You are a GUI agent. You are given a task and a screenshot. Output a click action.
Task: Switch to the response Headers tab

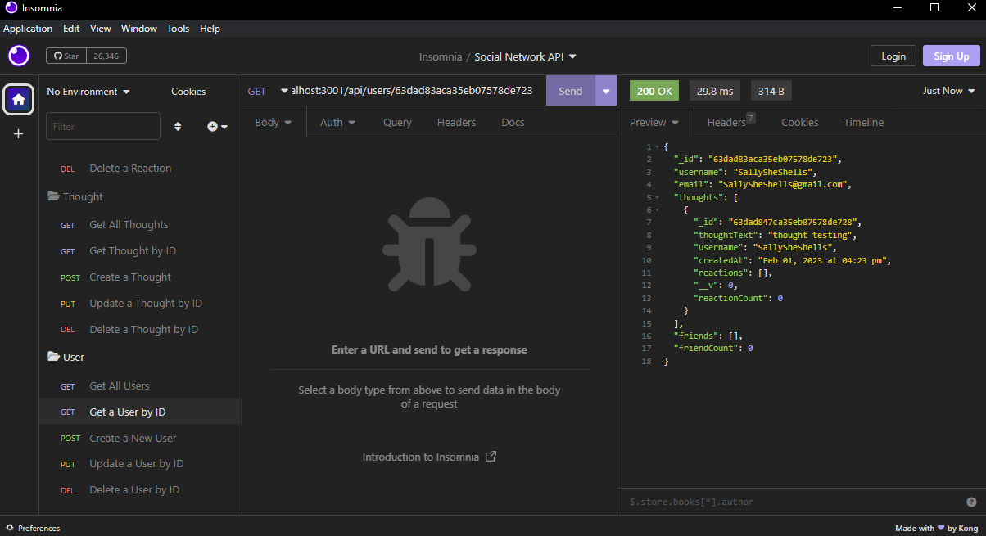point(730,122)
